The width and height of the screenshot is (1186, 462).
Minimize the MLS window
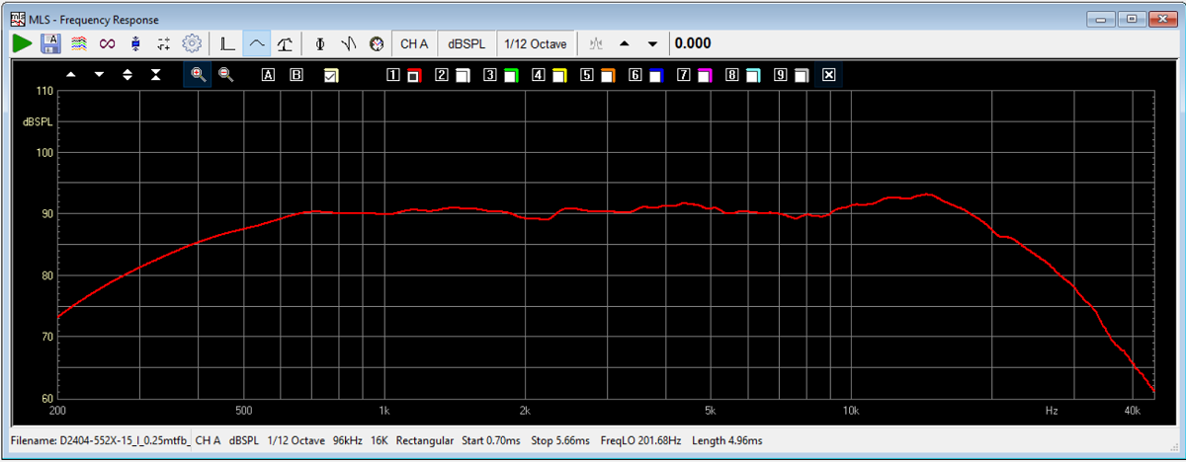coord(1101,18)
